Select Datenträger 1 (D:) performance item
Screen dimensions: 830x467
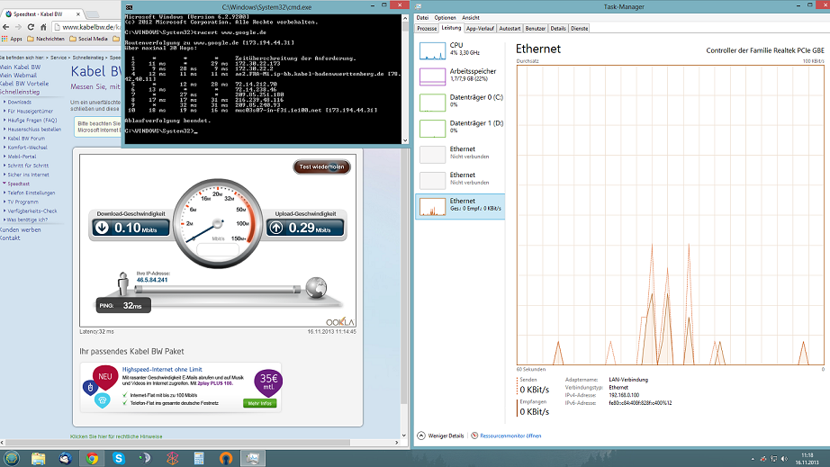tap(460, 128)
